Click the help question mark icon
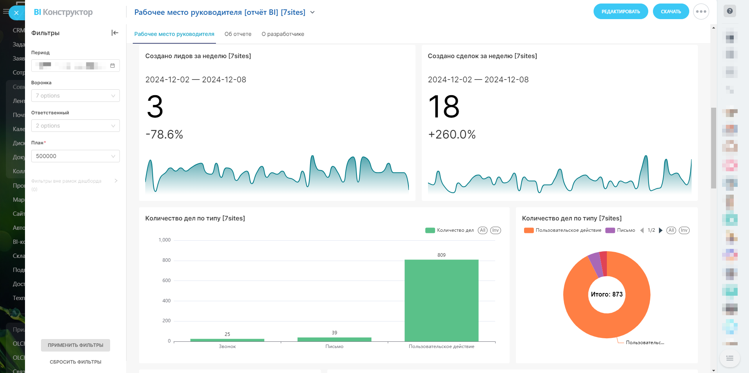 (729, 11)
